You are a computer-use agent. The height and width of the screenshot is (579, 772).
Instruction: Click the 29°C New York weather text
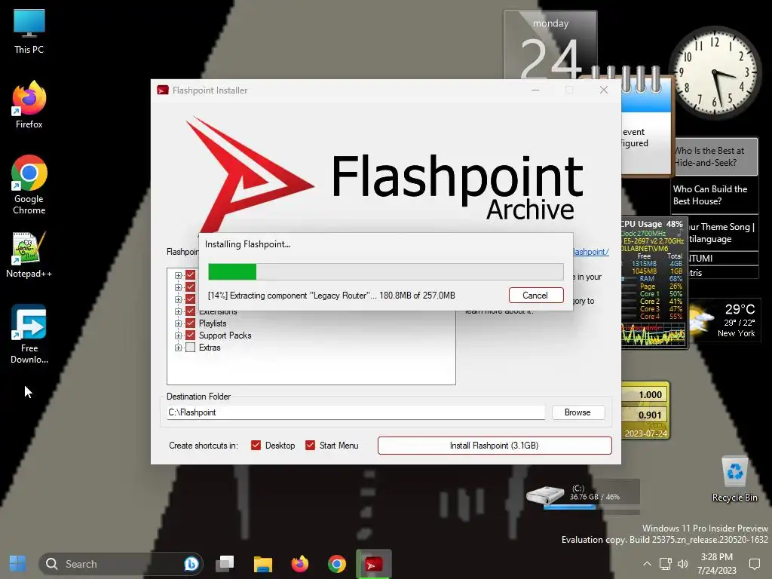coord(737,320)
